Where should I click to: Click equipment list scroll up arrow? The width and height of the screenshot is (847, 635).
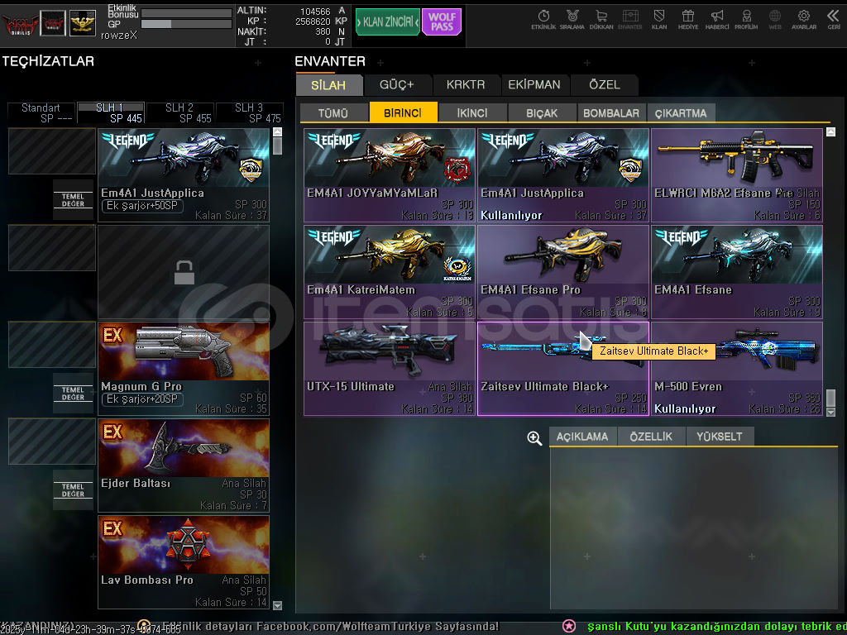tap(277, 131)
